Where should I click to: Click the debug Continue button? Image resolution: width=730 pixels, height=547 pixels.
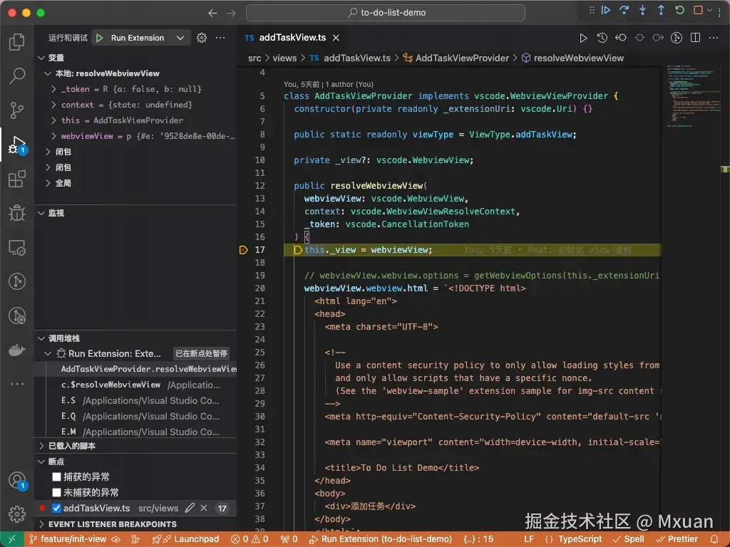[x=606, y=11]
